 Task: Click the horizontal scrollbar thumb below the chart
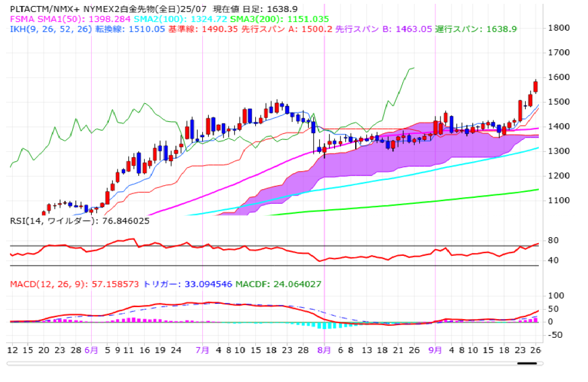tap(527, 363)
